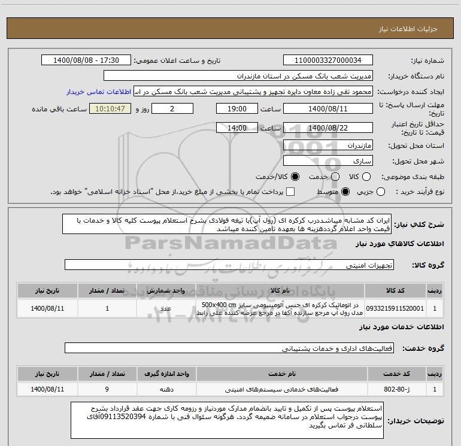Viewport: 461px width, 446px height.
Task: Click goods code cell 0933215911520001
Action: pos(395,308)
